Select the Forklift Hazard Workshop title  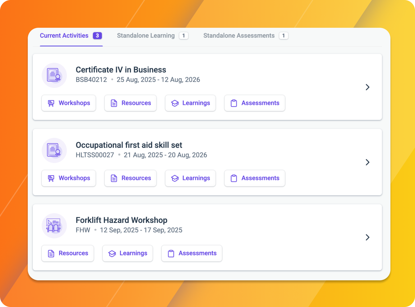coord(122,220)
